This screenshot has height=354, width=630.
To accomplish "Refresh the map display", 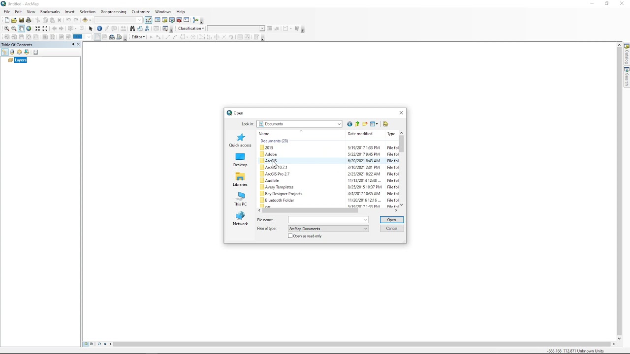I will click(99, 344).
